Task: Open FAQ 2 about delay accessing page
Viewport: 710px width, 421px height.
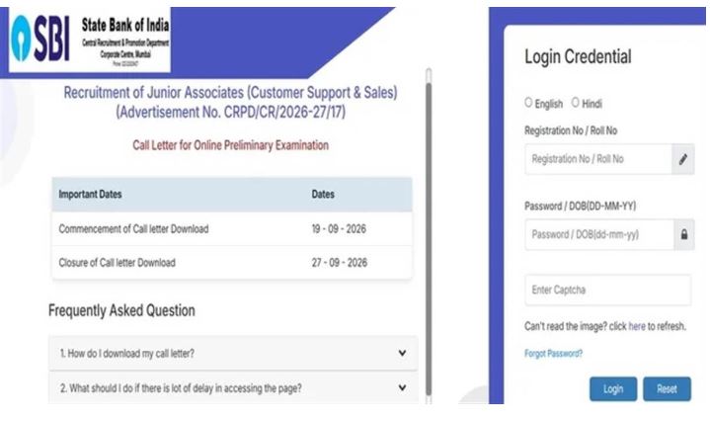Action: (x=233, y=388)
